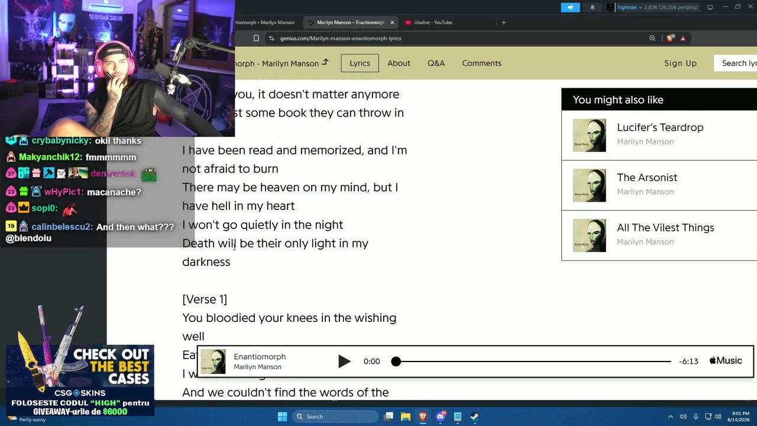Click the microphone icon in the system tray
This screenshot has height=426, width=757.
pyautogui.click(x=695, y=417)
